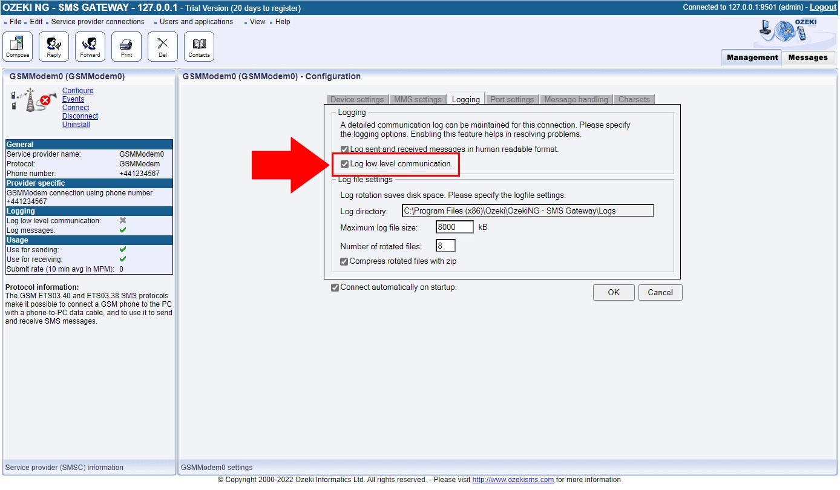Click the Submit rate value 0
The width and height of the screenshot is (840, 490).
pos(121,269)
